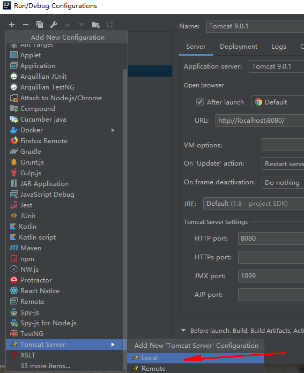Toggle the After launch checkbox

coord(200,102)
